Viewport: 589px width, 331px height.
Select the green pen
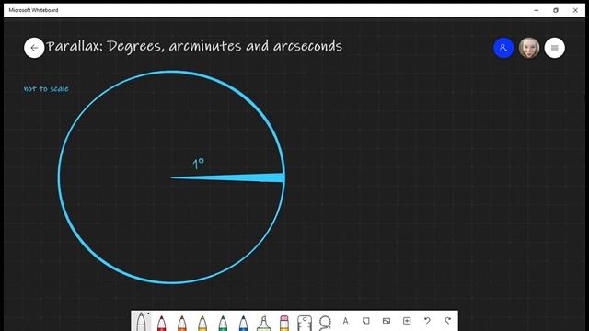pos(223,323)
